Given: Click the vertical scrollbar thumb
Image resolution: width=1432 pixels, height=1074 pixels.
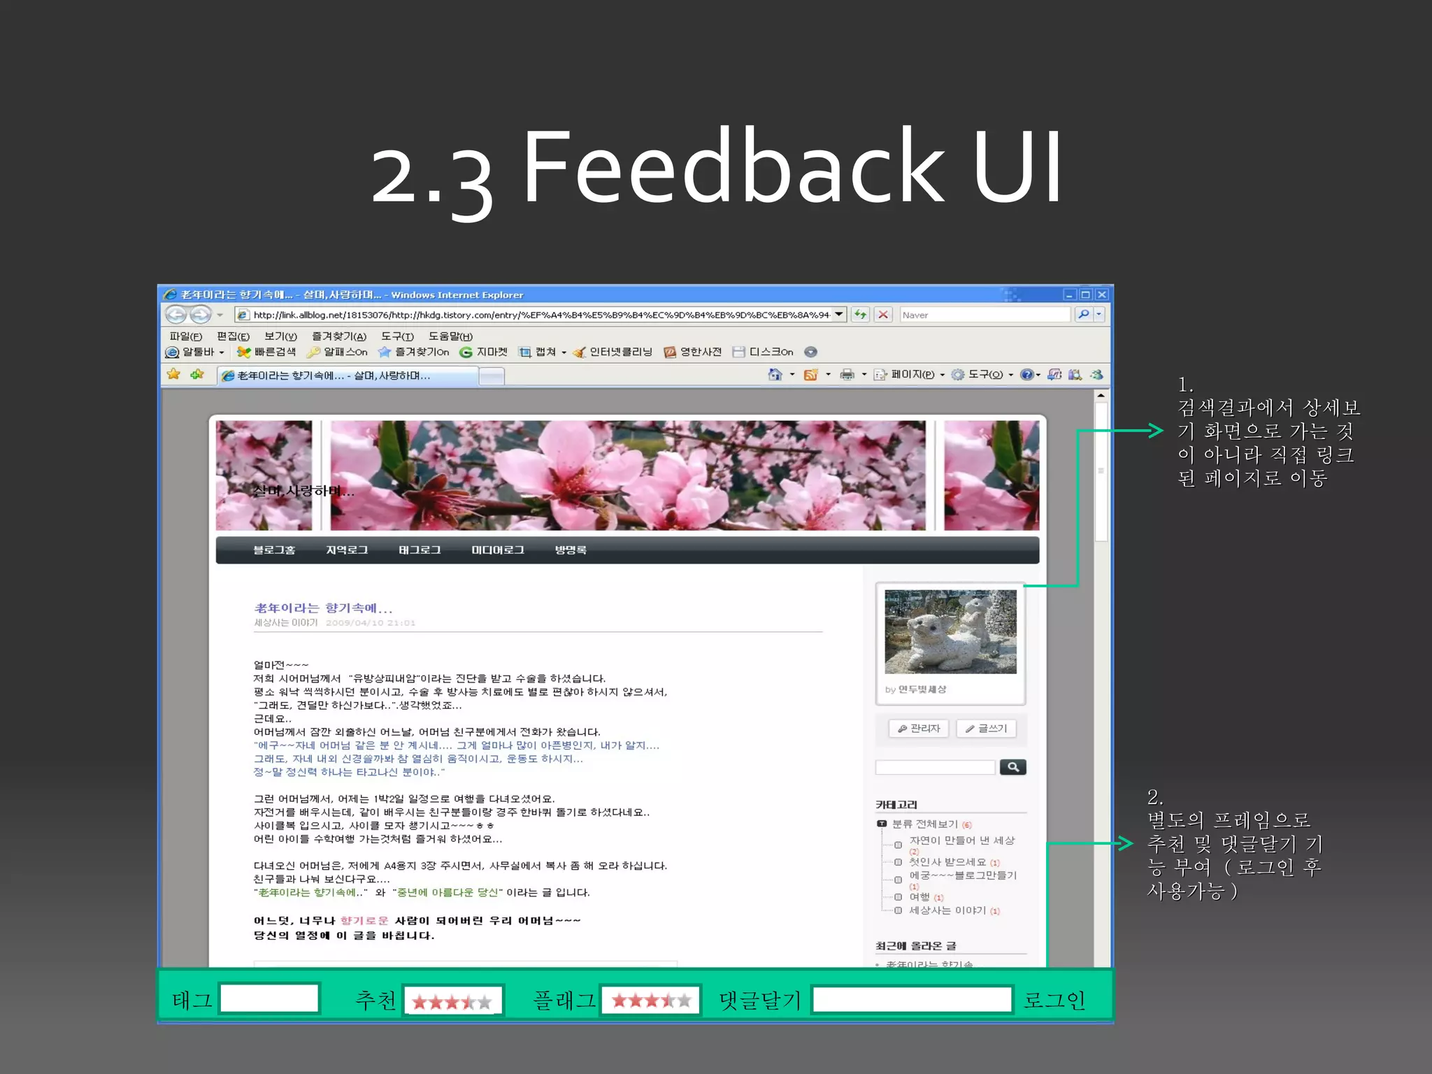Looking at the screenshot, I should [x=1101, y=472].
